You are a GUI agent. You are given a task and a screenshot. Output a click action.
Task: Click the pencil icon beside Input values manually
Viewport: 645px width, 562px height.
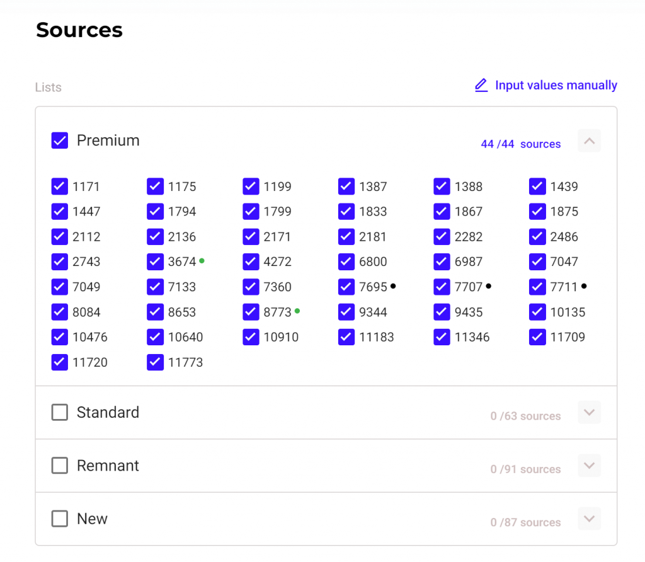(x=481, y=85)
